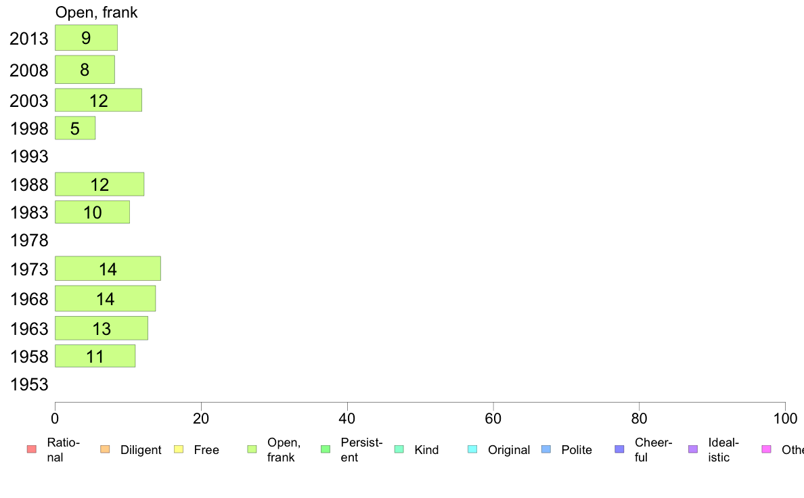
Task: Click the Open, frank legend swatch
Action: click(x=252, y=449)
